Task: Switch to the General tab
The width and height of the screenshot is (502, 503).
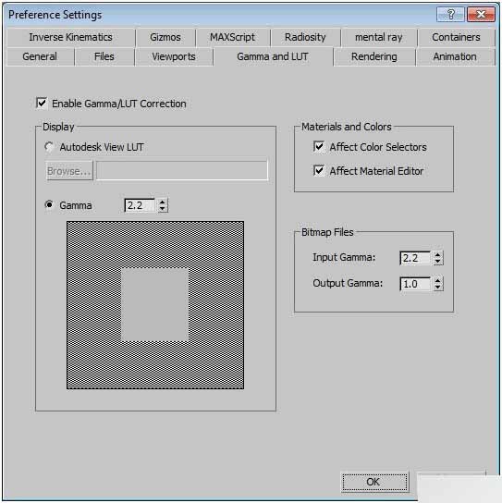Action: (x=40, y=56)
